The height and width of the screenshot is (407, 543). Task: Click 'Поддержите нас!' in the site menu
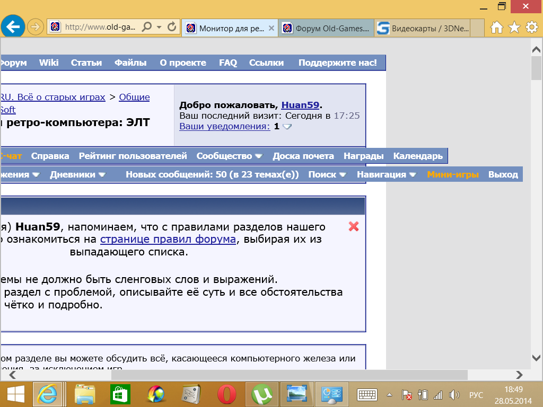pos(338,63)
